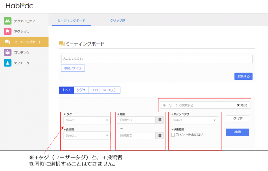Toggle コメントを含めない checkbox
The width and height of the screenshot is (268, 171).
click(173, 135)
